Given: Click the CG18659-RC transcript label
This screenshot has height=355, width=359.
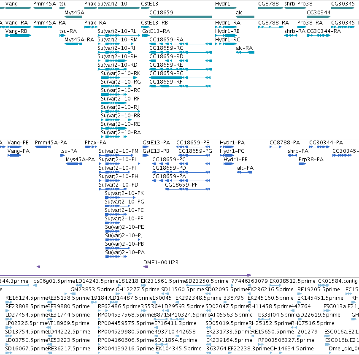Looking at the screenshot, I should 166,48.
